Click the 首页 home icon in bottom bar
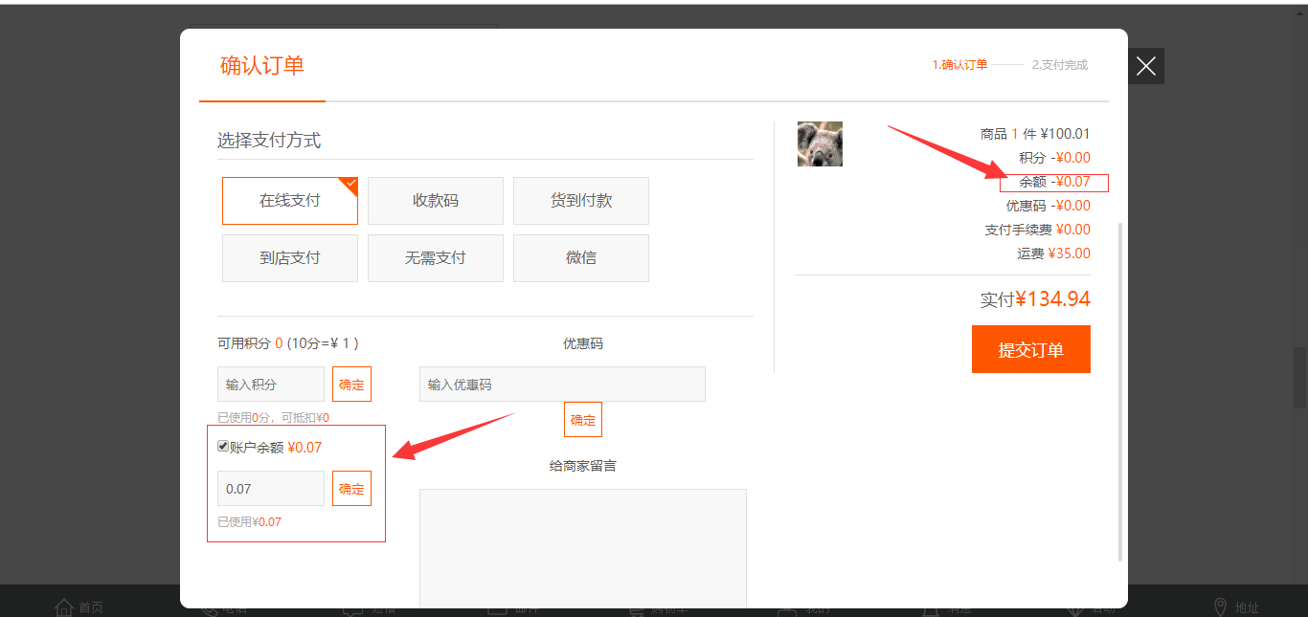1308x617 pixels. tap(64, 607)
